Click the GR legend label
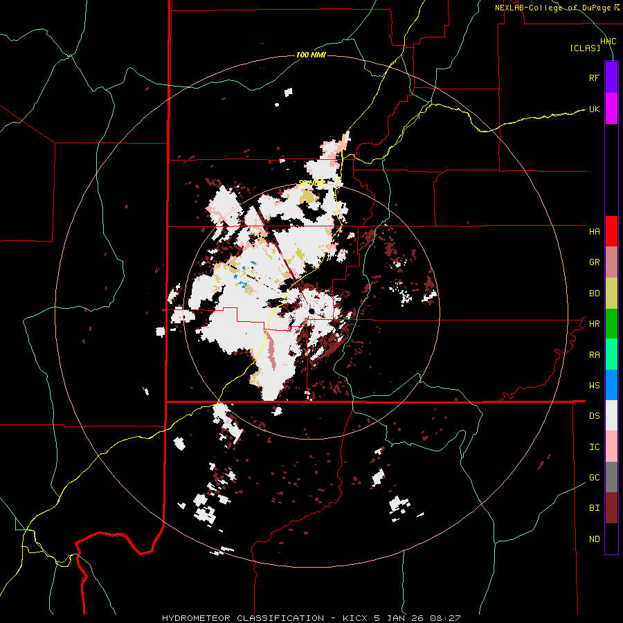Image resolution: width=623 pixels, height=623 pixels. point(594,262)
